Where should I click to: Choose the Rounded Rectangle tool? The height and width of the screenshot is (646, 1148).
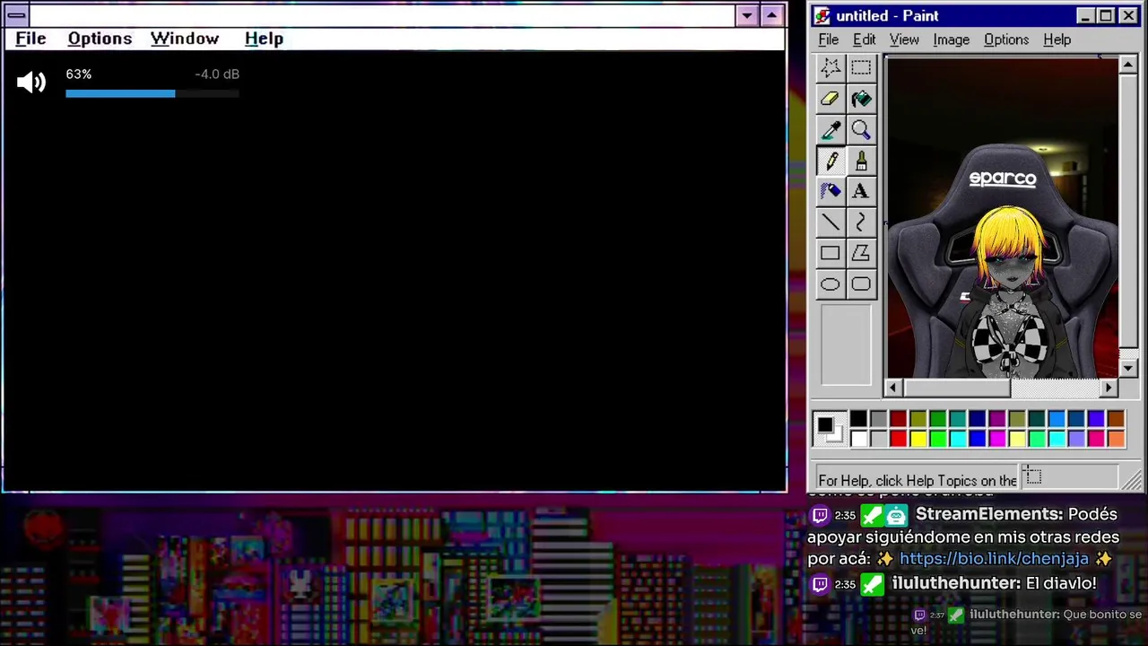pyautogui.click(x=861, y=284)
